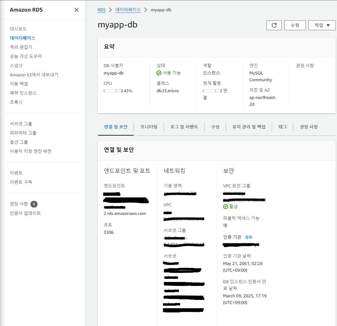This screenshot has width=337, height=326.
Task: Open 프록시 in sidebar
Action: pyautogui.click(x=16, y=102)
